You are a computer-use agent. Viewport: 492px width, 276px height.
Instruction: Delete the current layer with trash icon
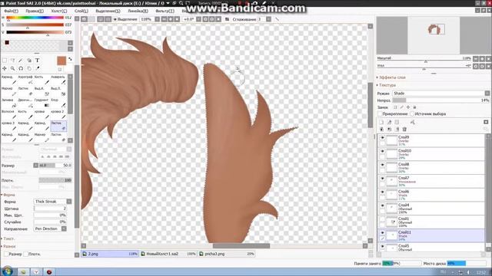click(404, 130)
